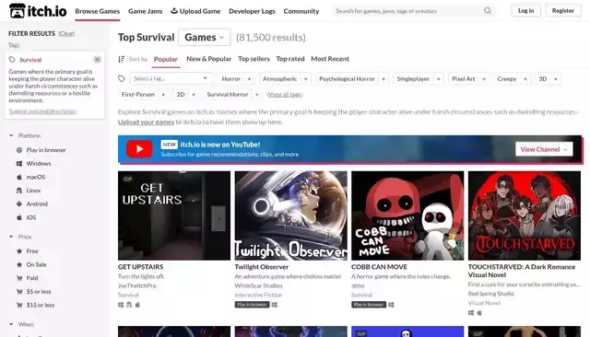Click the Register button
The width and height of the screenshot is (590, 337).
click(x=563, y=10)
